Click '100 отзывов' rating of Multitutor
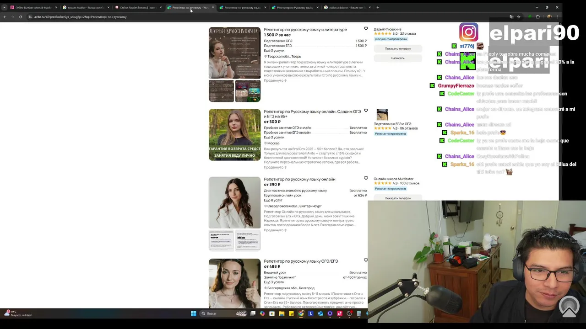Viewport: 586px width, 329px height. (x=410, y=183)
